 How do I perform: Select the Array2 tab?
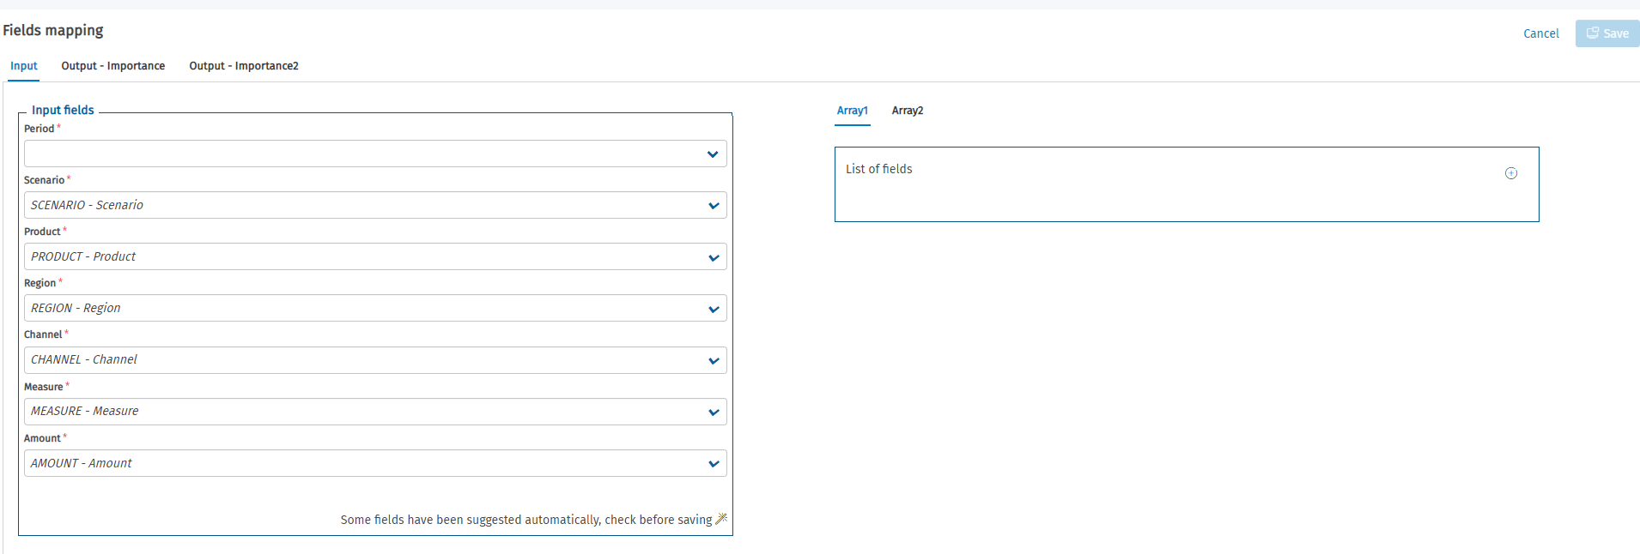908,111
